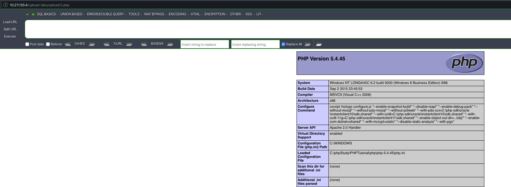Viewport: 511px width, 187px height.
Task: Click the white arrow at the toolbar's end
Action: point(319,44)
